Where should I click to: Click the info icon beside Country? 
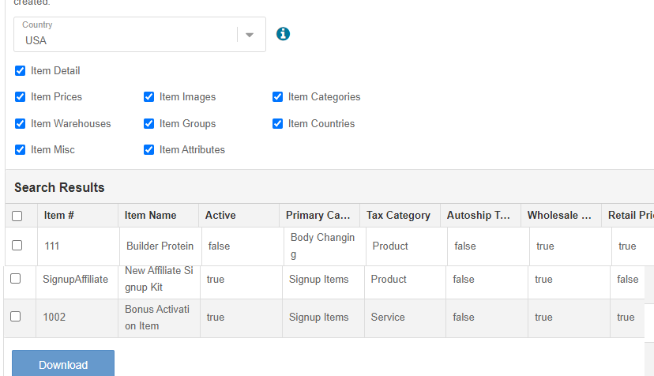pos(283,34)
